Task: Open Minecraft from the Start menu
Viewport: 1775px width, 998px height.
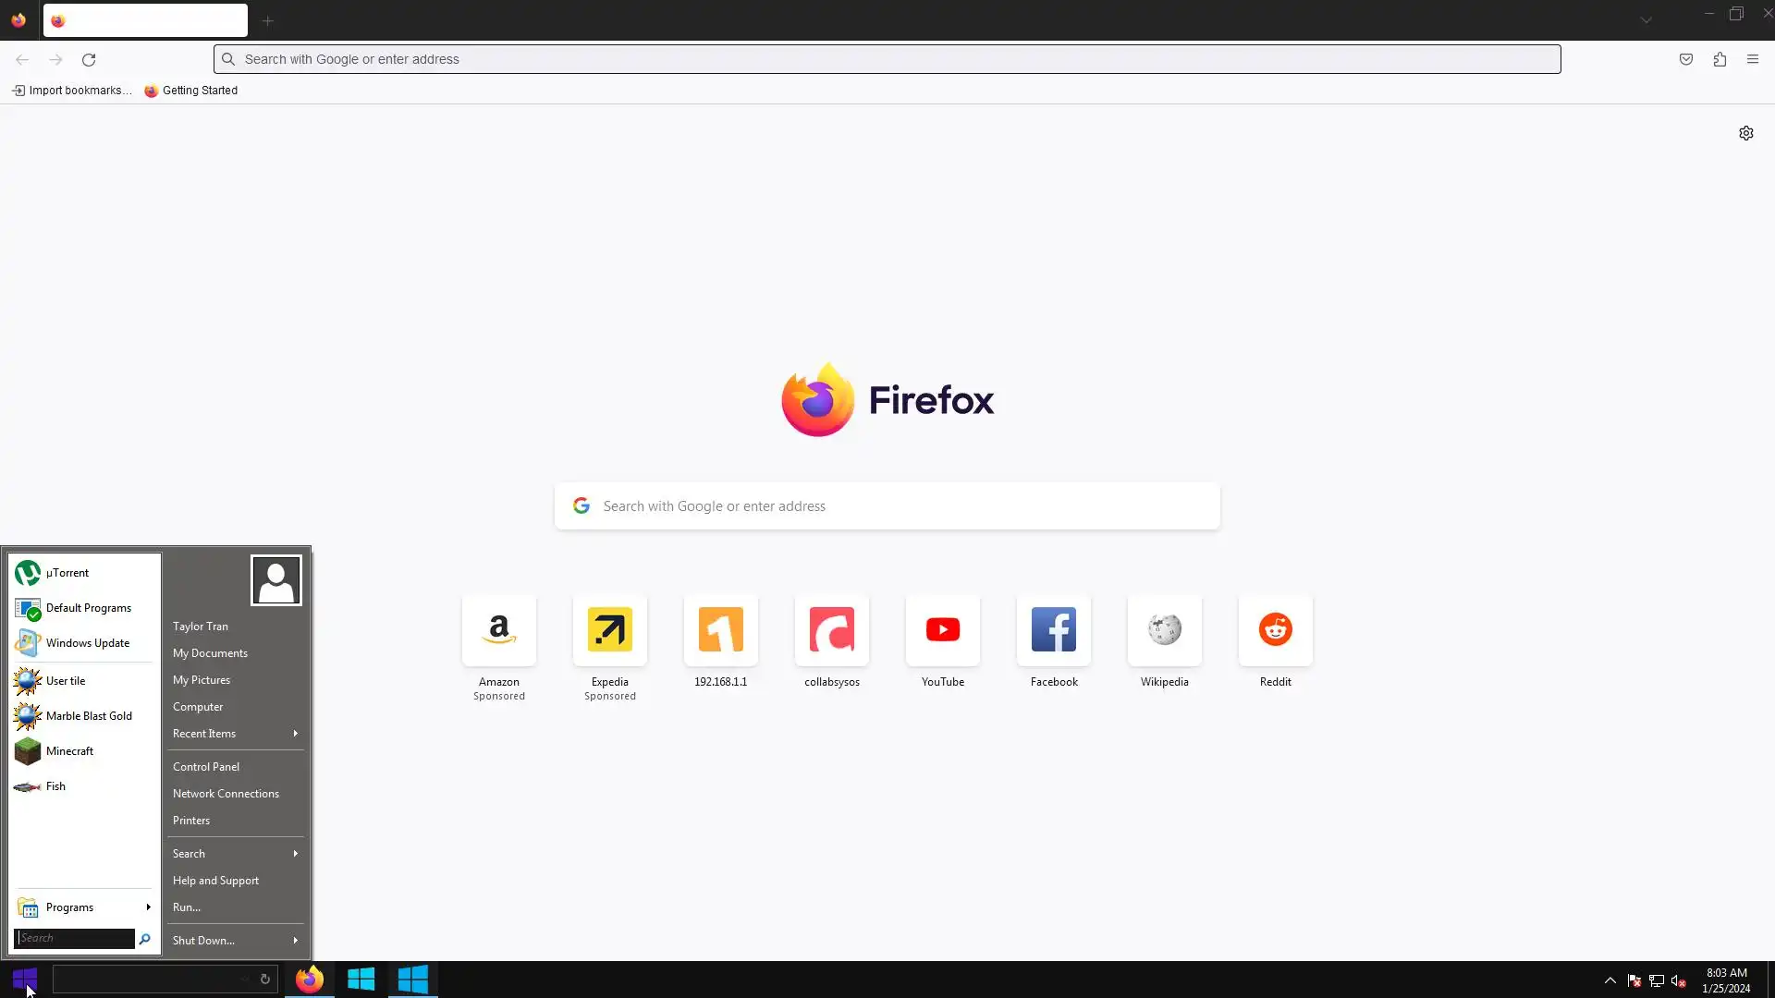Action: (69, 751)
